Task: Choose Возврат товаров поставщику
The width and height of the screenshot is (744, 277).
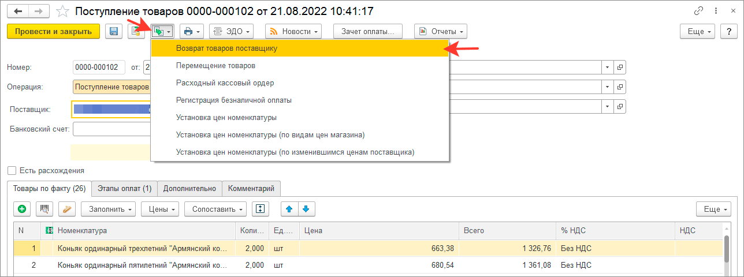Action: 299,48
